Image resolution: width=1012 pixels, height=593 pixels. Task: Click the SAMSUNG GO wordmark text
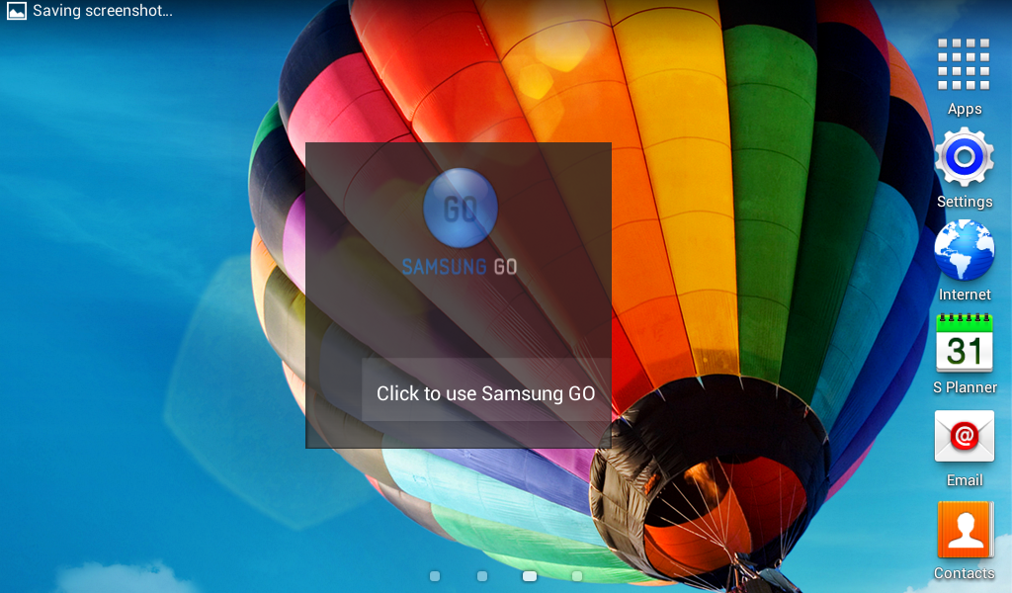tap(460, 267)
